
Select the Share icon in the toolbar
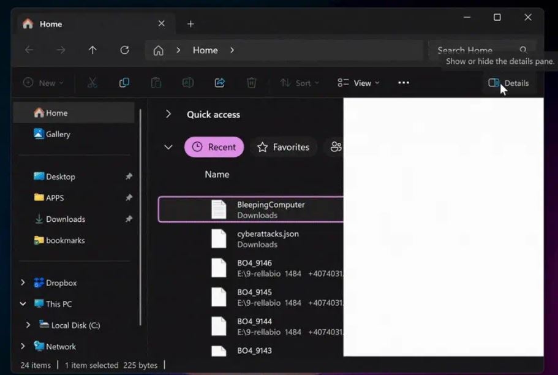click(220, 82)
